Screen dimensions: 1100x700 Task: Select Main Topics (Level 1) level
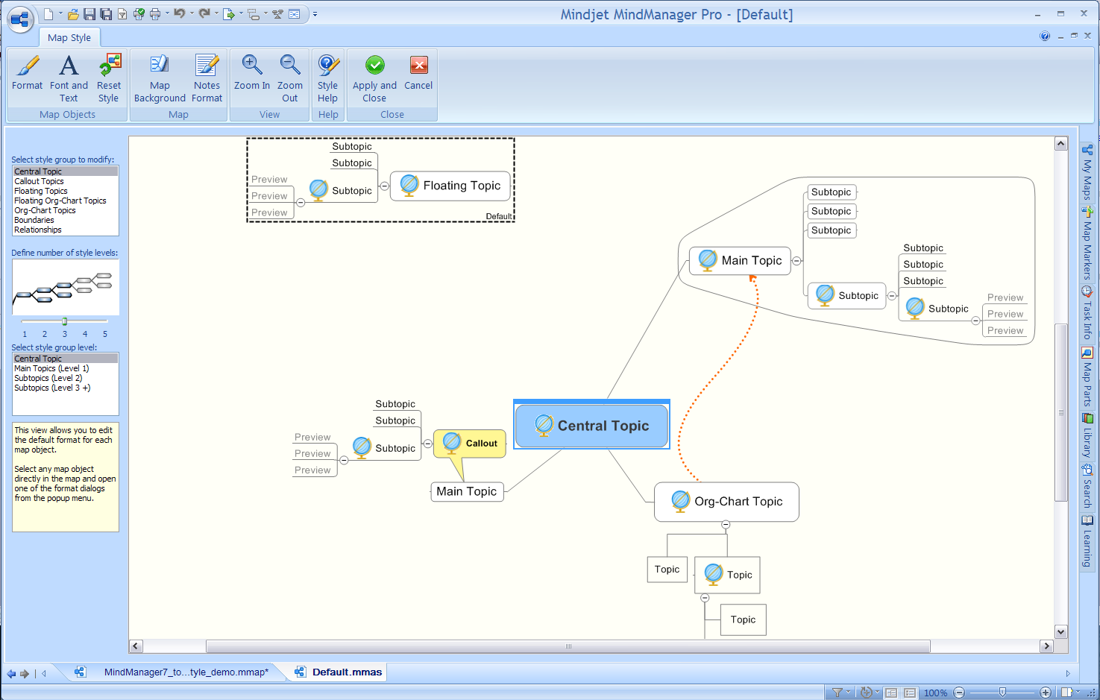click(51, 368)
